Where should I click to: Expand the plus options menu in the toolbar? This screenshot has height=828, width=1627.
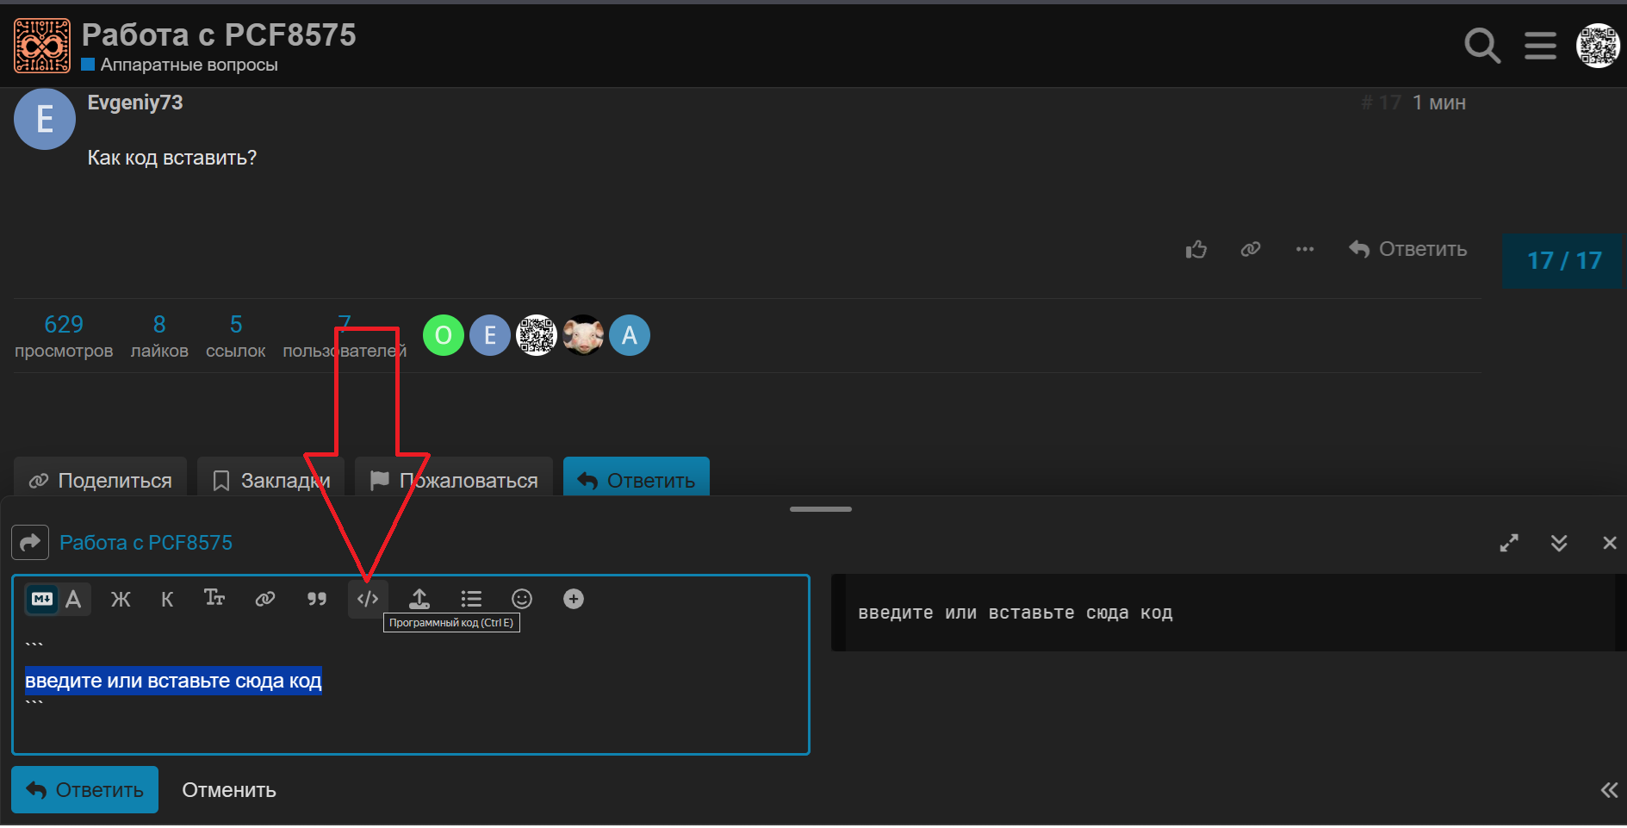tap(574, 599)
